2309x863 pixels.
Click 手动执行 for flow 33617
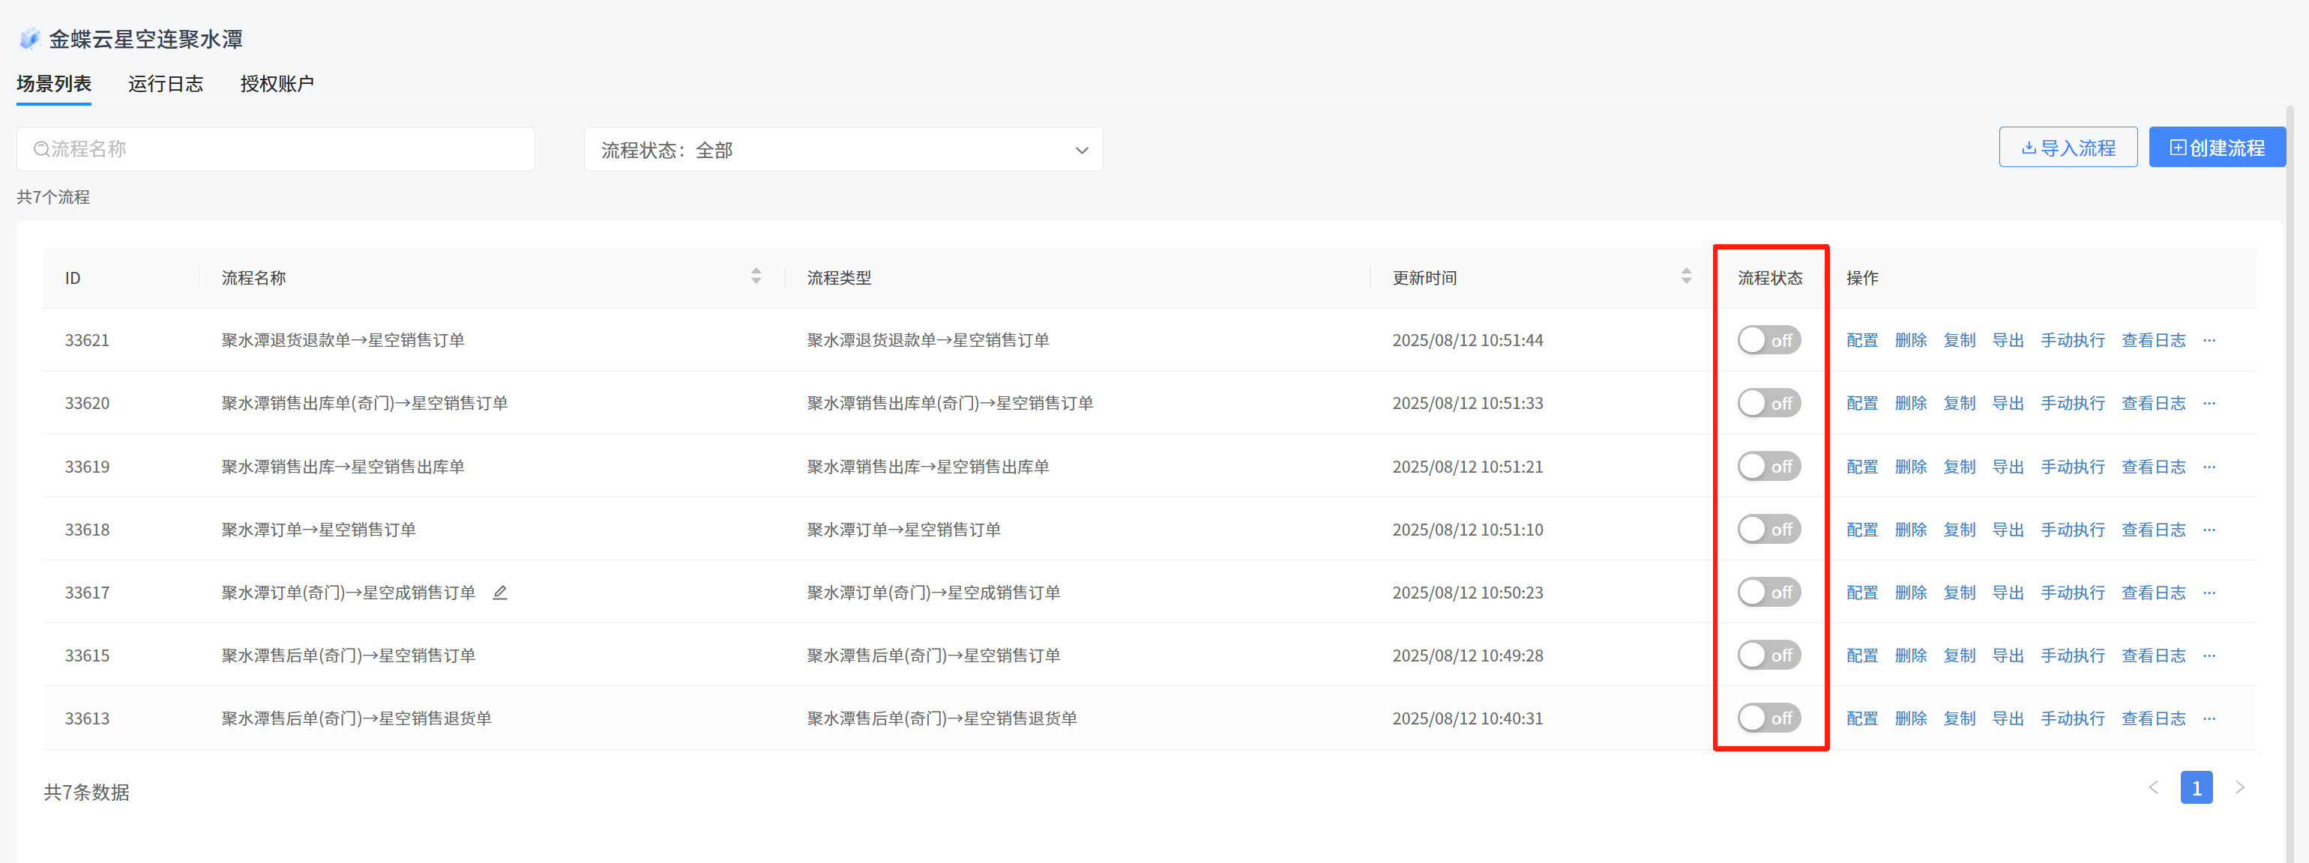[2074, 593]
